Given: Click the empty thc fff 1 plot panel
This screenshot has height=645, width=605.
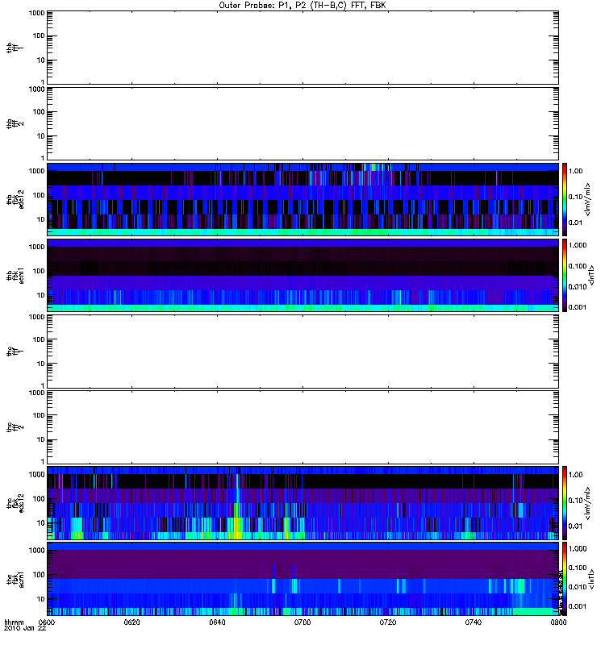Looking at the screenshot, I should [x=302, y=352].
